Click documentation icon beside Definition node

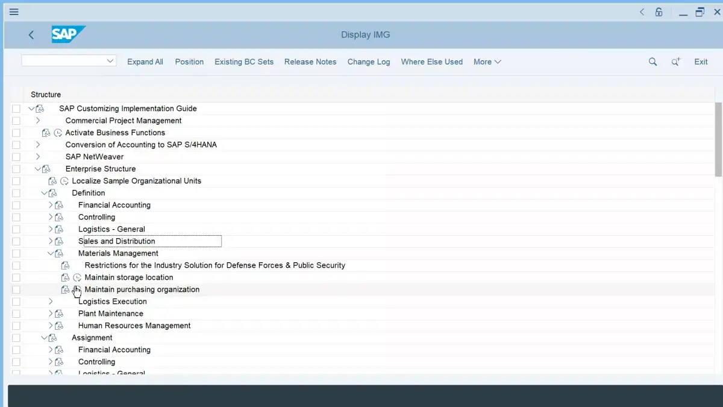(x=52, y=193)
